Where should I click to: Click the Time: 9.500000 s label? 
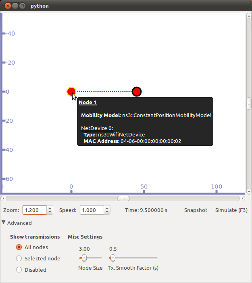pyautogui.click(x=146, y=210)
